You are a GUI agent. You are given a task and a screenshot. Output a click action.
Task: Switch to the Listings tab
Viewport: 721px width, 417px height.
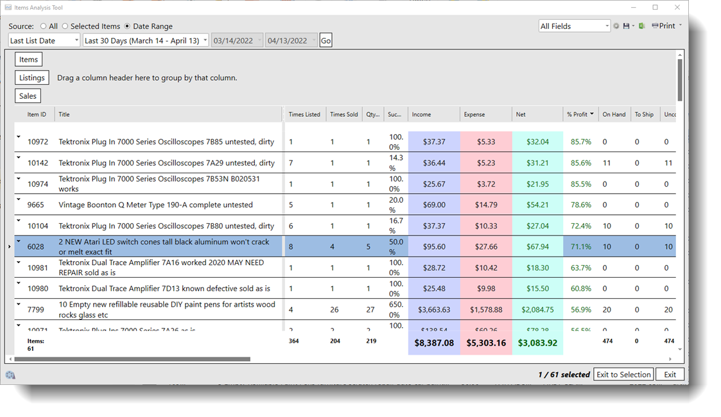(x=32, y=78)
